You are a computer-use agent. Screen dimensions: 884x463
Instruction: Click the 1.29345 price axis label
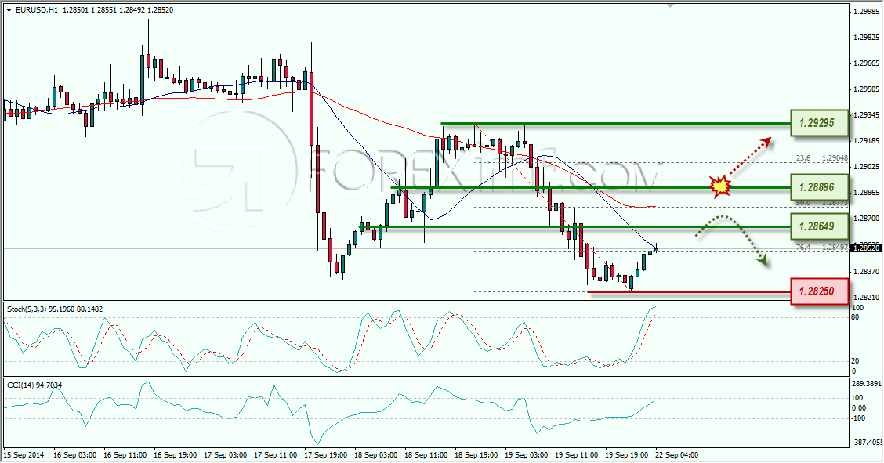tap(867, 115)
